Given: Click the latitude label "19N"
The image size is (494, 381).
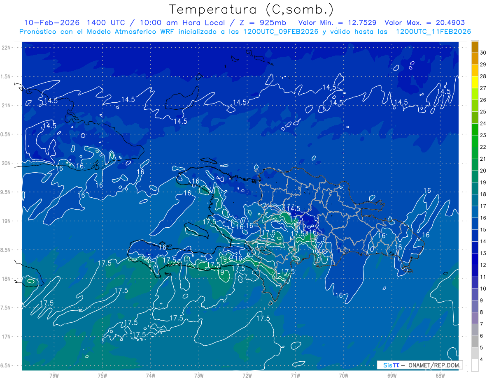Looking at the screenshot, I should (6, 221).
